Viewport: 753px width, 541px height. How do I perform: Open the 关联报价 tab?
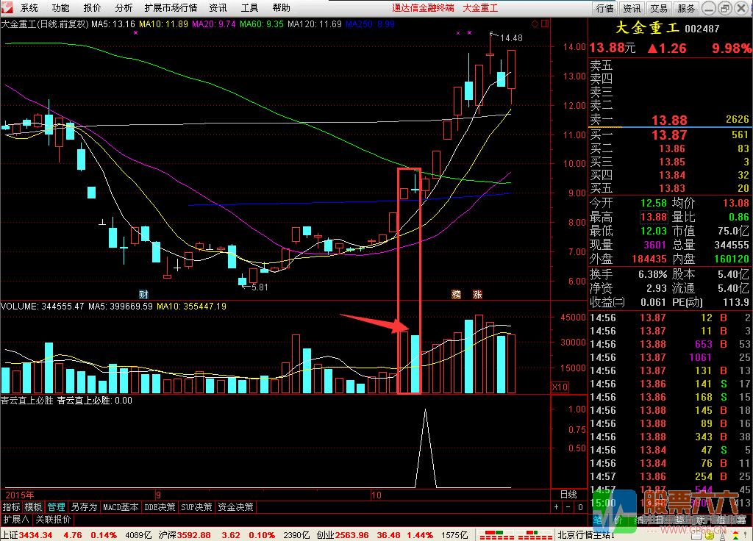click(53, 520)
